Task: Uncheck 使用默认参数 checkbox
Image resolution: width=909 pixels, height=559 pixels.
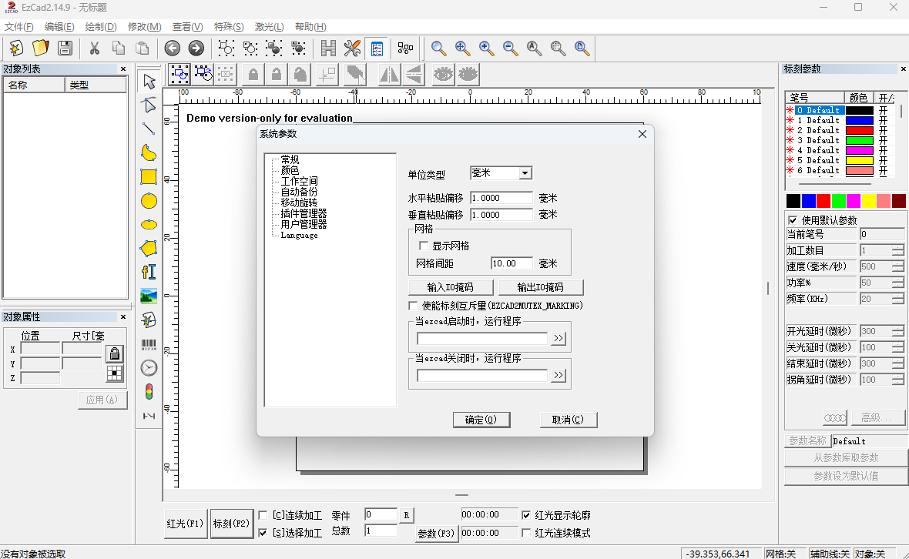Action: tap(793, 220)
